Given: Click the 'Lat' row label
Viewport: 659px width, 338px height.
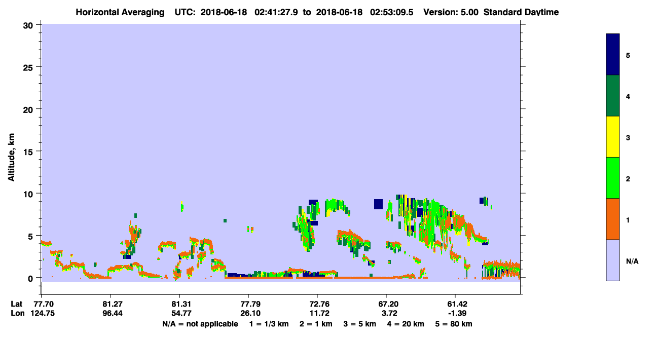Looking at the screenshot, I should click(x=17, y=304).
